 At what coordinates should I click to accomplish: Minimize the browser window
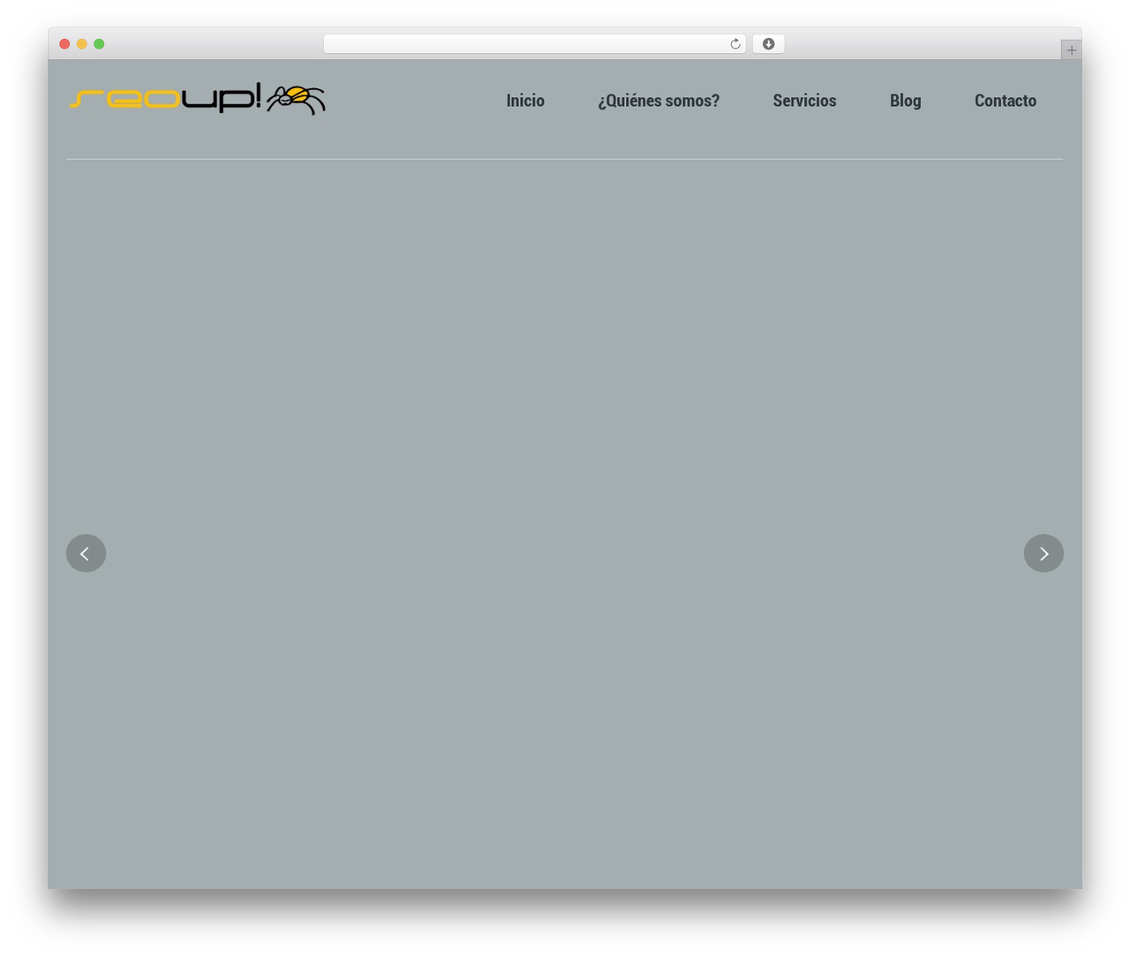click(x=82, y=44)
